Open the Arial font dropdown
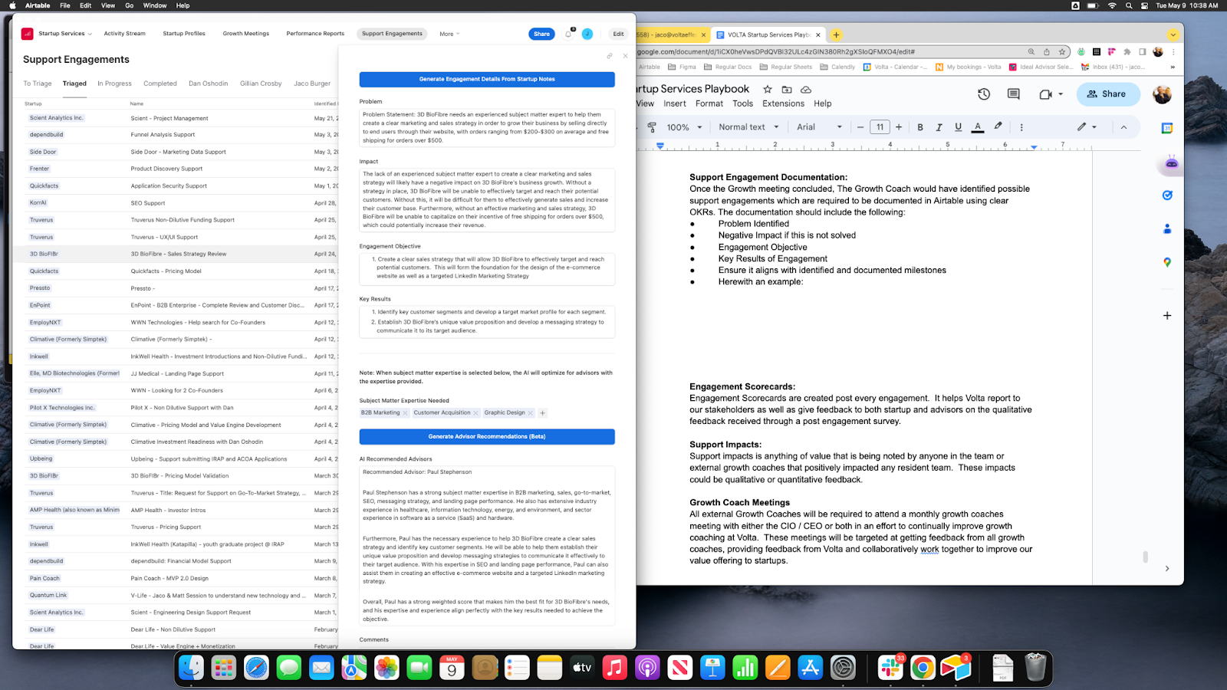The width and height of the screenshot is (1227, 690). tap(819, 127)
